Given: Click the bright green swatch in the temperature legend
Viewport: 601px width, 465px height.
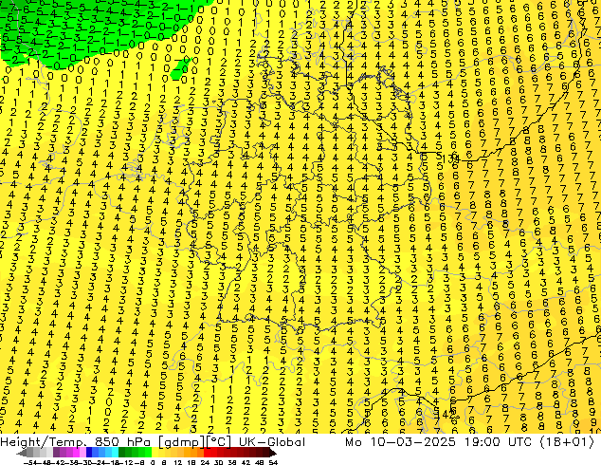Looking at the screenshot, I should pyautogui.click(x=148, y=453).
